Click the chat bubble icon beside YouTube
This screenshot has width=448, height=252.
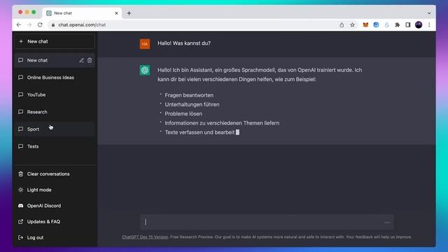20,94
